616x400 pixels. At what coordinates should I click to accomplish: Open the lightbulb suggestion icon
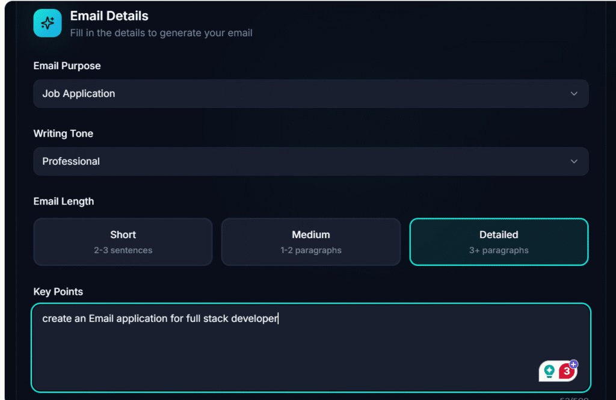[550, 371]
